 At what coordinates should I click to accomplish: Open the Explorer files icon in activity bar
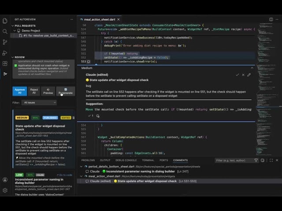tap(5, 21)
